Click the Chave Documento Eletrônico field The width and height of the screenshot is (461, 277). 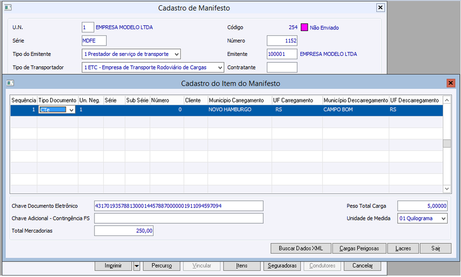tap(179, 206)
